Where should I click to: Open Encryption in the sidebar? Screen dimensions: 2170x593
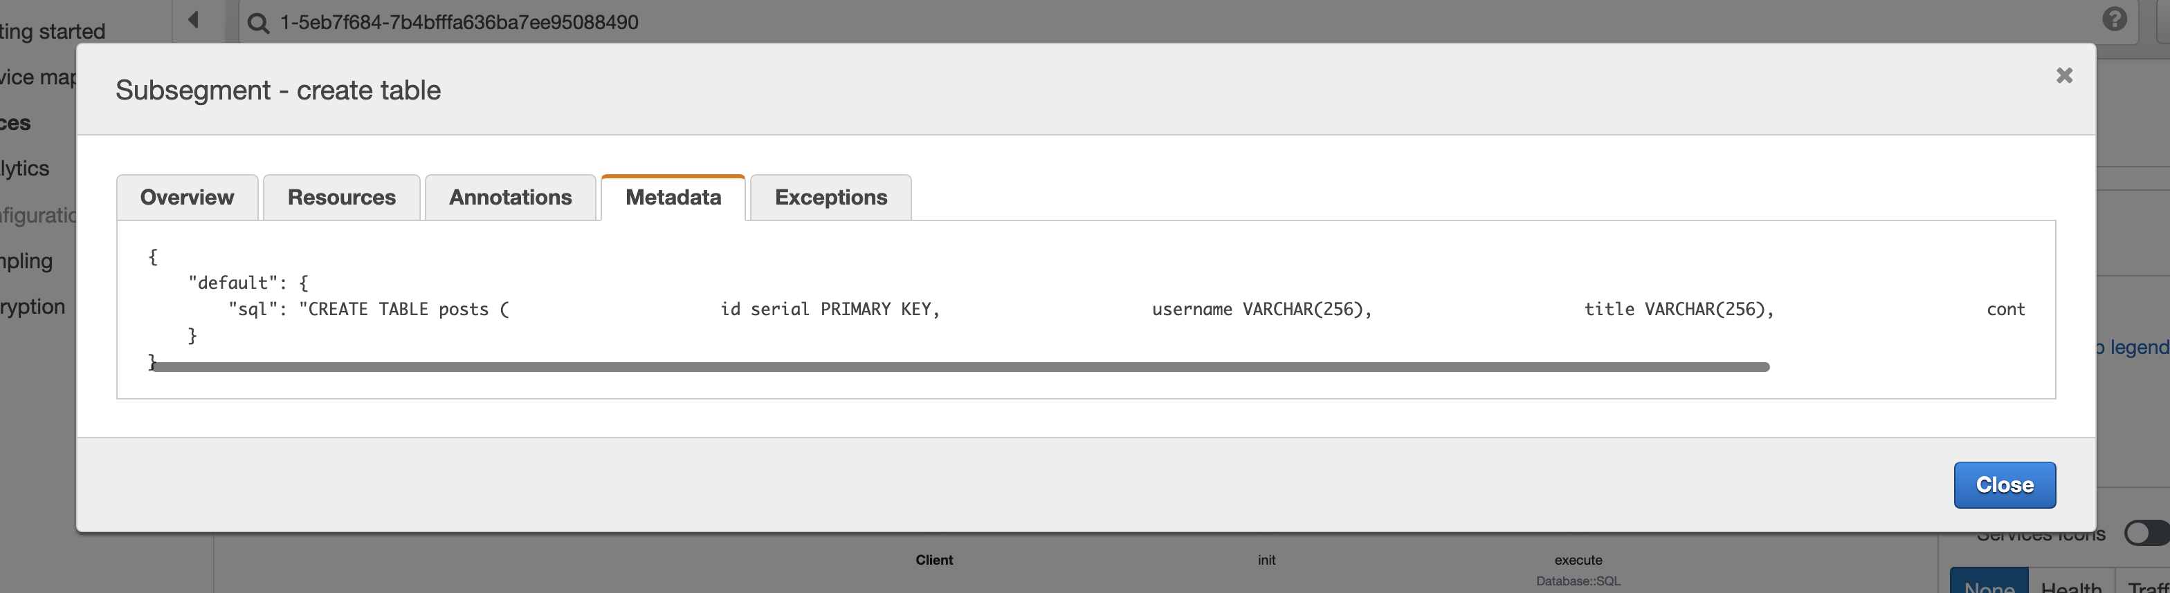coord(33,306)
